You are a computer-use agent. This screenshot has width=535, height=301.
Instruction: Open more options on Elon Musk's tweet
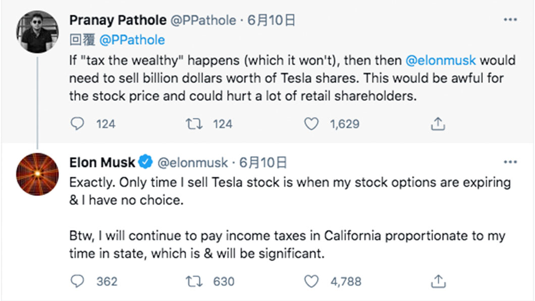[x=510, y=162]
